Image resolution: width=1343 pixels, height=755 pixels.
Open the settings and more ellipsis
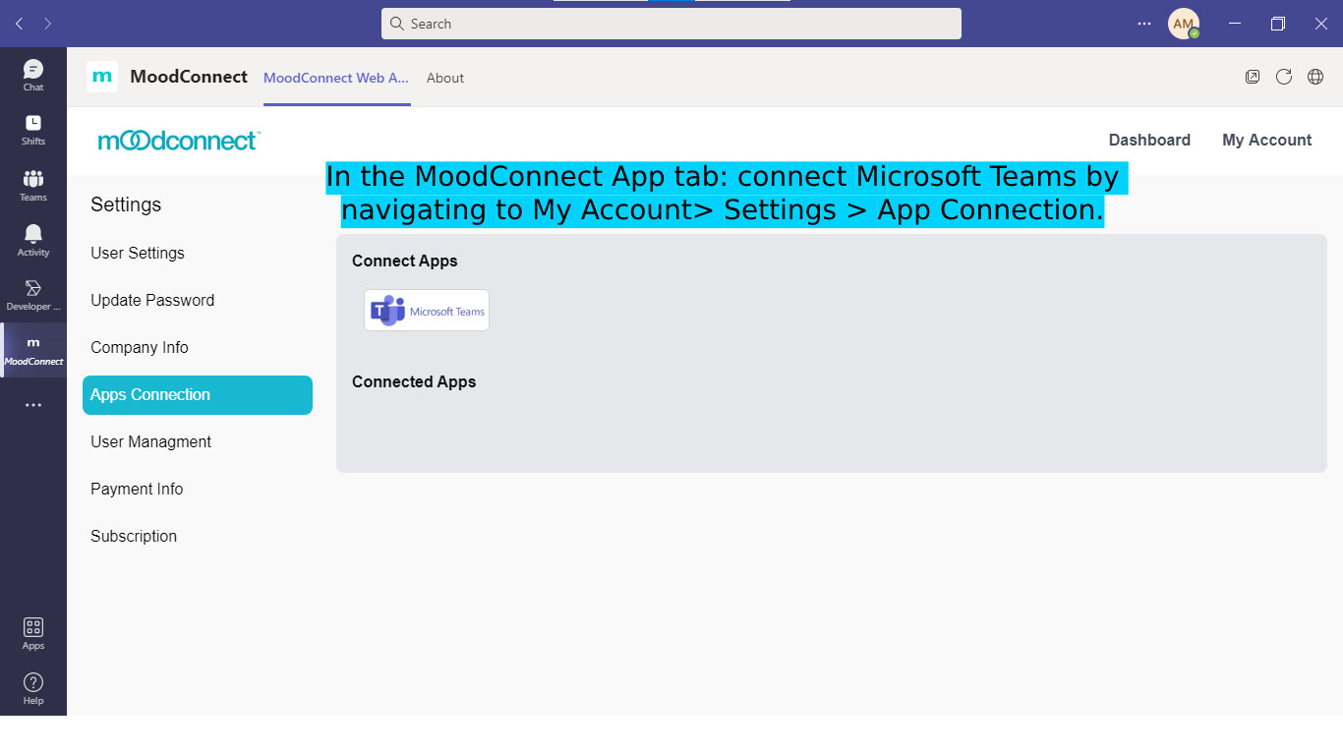[1144, 24]
